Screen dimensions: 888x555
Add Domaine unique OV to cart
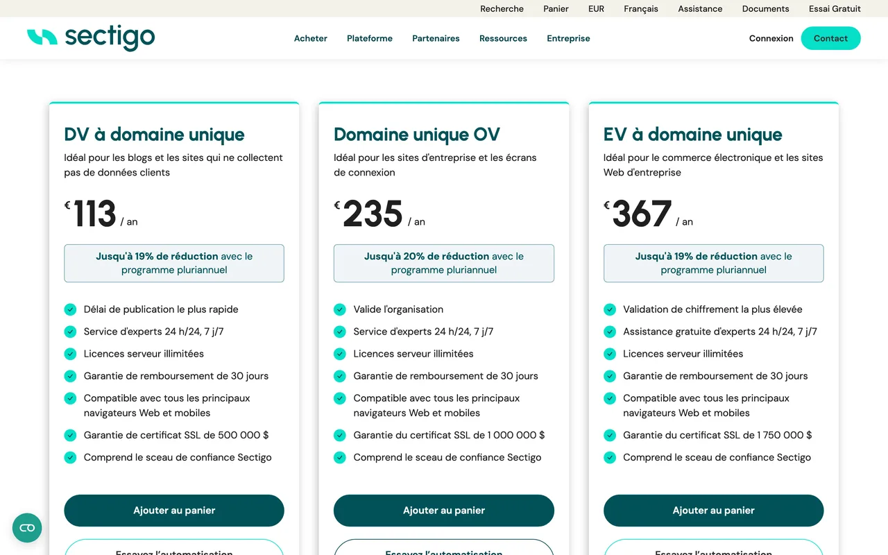[x=444, y=511]
